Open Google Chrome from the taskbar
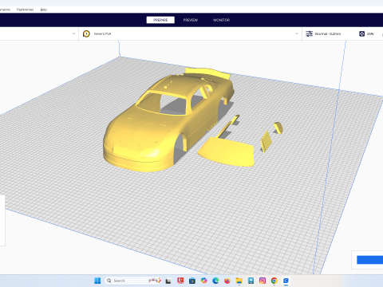The height and width of the screenshot is (287, 383). pos(274,281)
